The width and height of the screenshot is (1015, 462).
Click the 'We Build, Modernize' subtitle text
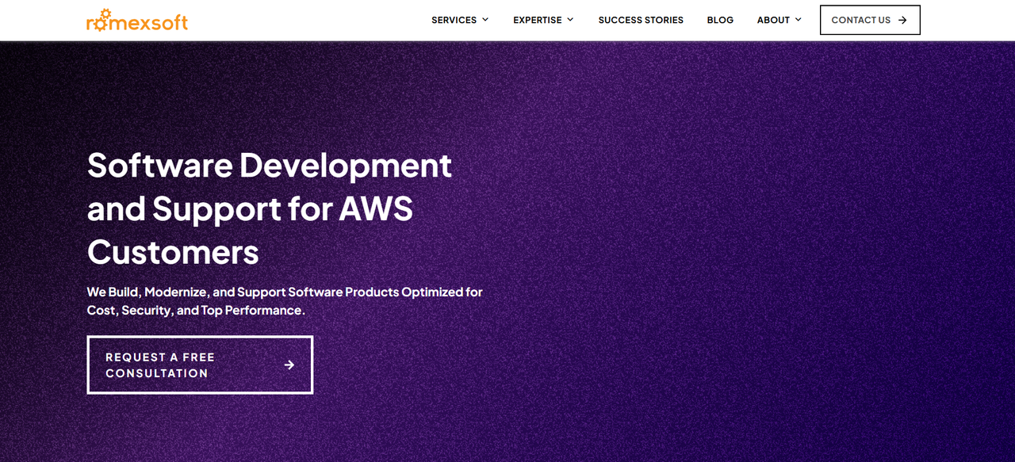coord(285,301)
